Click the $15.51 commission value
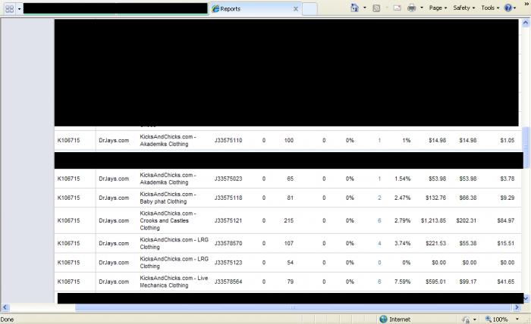This screenshot has height=324, width=531. tap(506, 243)
